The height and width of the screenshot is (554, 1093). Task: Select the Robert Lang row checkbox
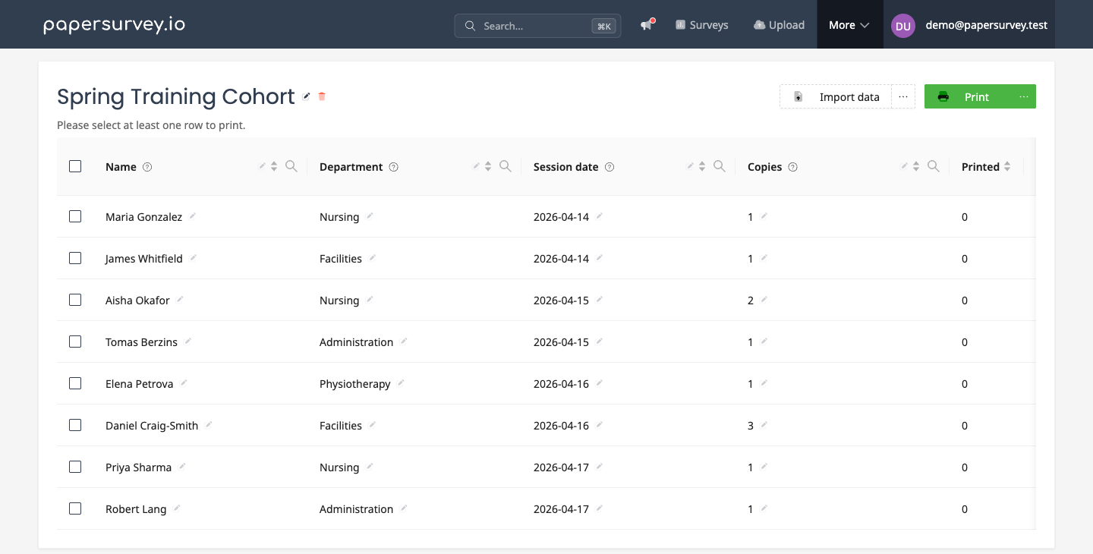click(75, 508)
